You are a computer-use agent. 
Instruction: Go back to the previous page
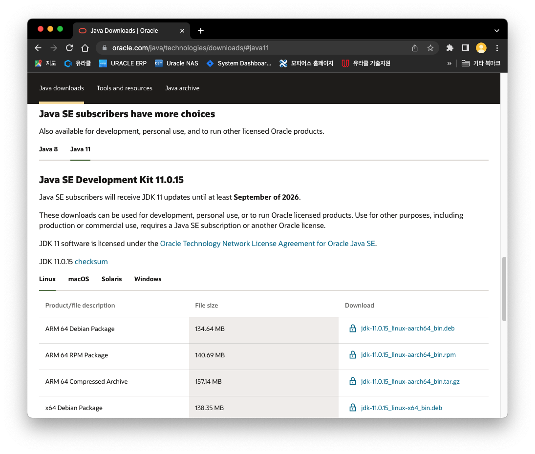pos(38,48)
